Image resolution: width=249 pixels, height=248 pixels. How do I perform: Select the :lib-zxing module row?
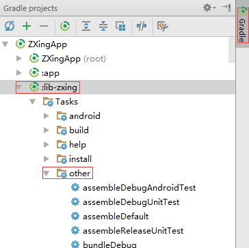point(118,87)
